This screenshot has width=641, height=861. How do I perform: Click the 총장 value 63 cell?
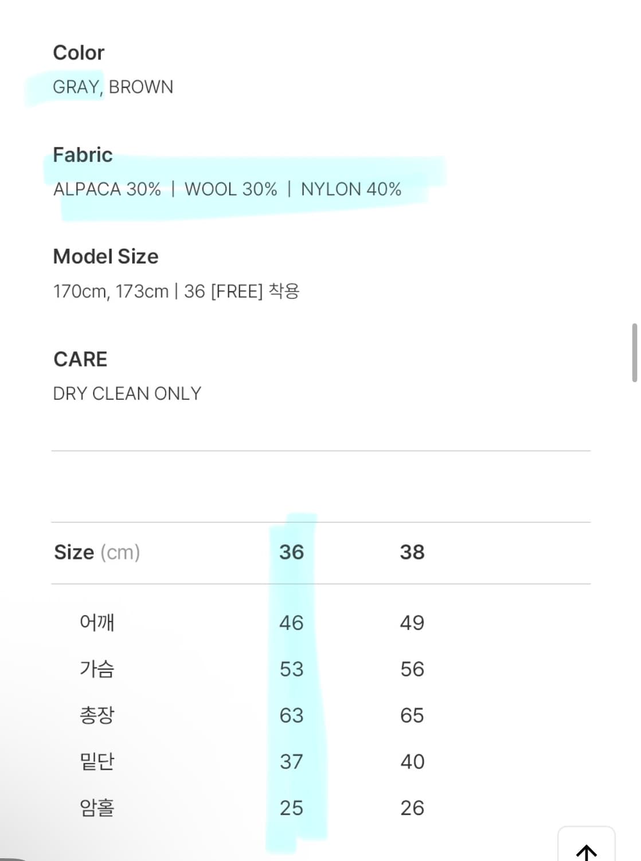[291, 715]
